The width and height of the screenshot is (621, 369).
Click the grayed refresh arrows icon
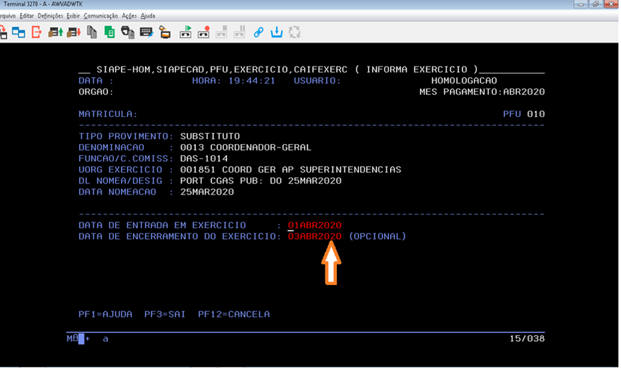click(x=294, y=32)
